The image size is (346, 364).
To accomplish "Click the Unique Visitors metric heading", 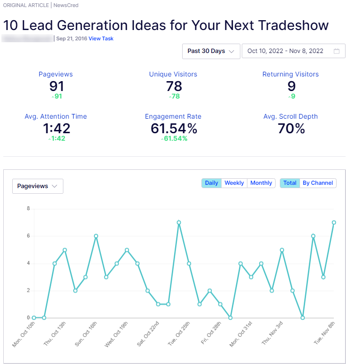I will pyautogui.click(x=173, y=74).
